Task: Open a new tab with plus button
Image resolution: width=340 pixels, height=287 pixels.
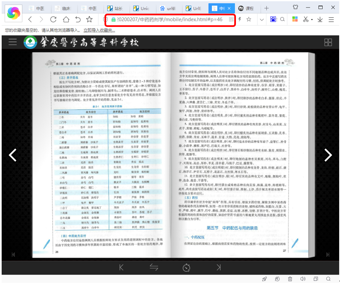Action: pyautogui.click(x=267, y=8)
